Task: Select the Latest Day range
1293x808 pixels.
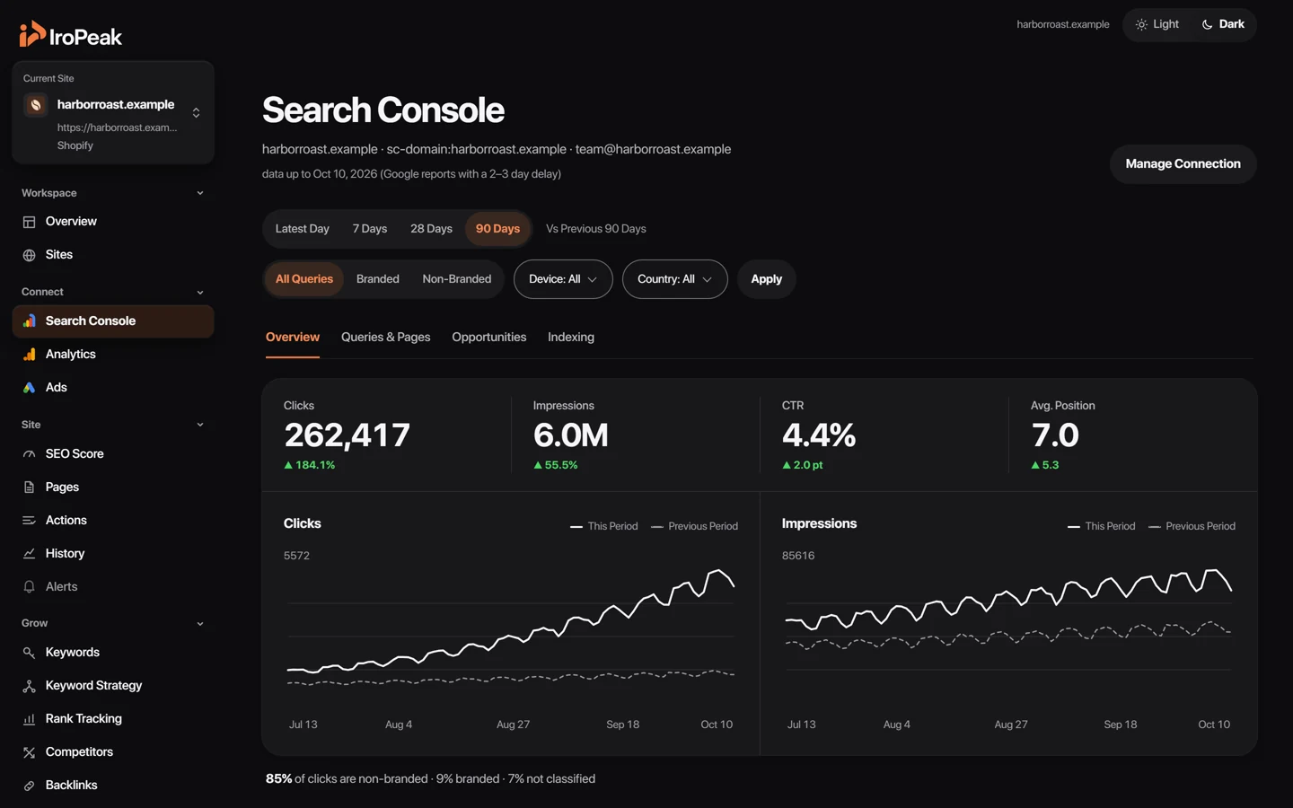Action: pyautogui.click(x=303, y=229)
